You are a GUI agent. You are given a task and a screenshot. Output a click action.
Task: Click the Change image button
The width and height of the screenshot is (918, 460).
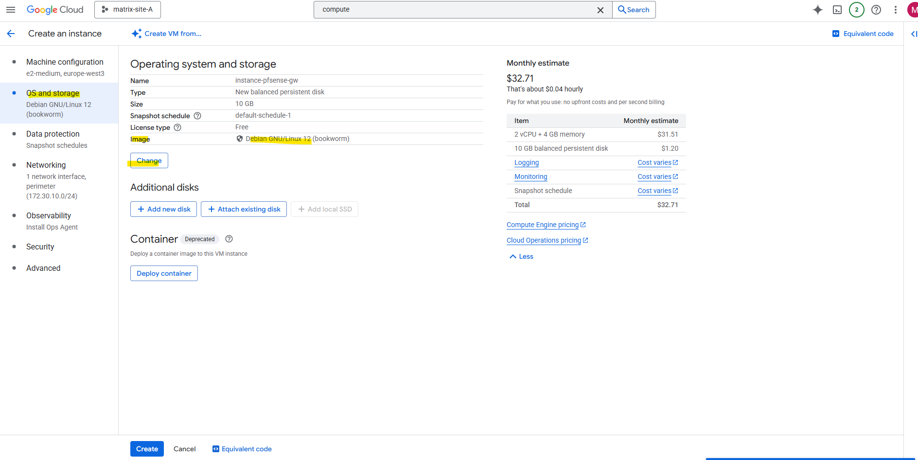pos(149,160)
